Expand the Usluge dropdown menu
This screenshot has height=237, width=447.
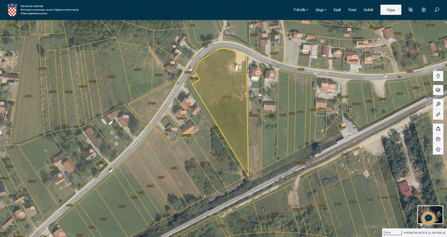pos(321,10)
